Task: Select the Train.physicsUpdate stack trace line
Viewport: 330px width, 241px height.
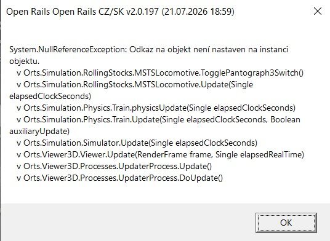Action: pos(156,108)
